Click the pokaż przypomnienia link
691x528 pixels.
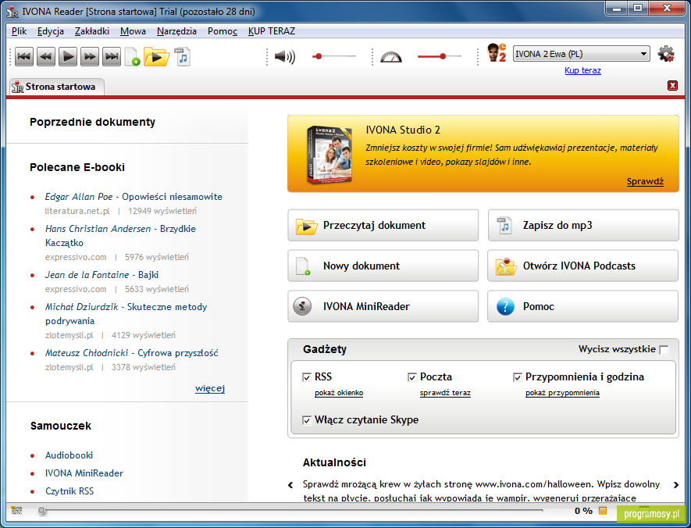[x=562, y=393]
